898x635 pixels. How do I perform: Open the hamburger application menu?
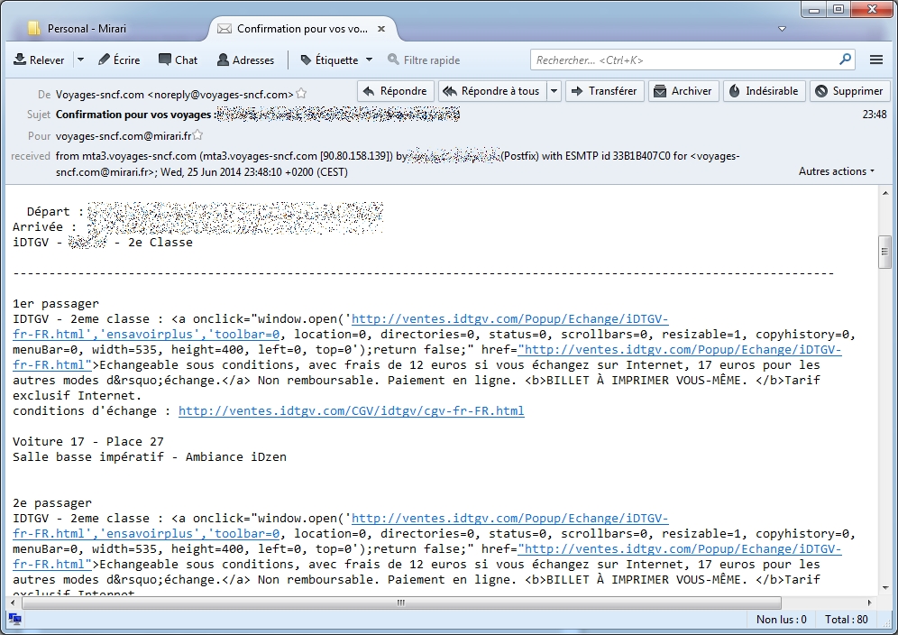(x=875, y=60)
